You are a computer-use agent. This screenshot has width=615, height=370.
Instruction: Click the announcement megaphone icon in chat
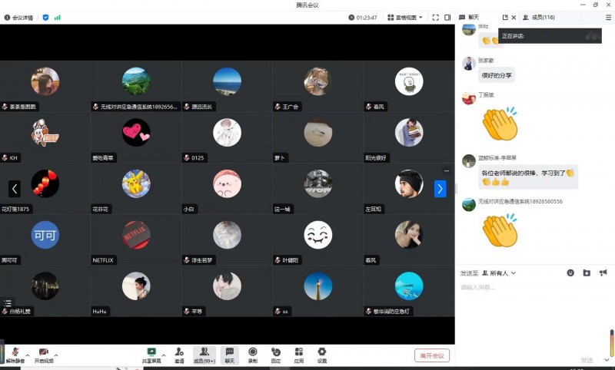pyautogui.click(x=603, y=273)
